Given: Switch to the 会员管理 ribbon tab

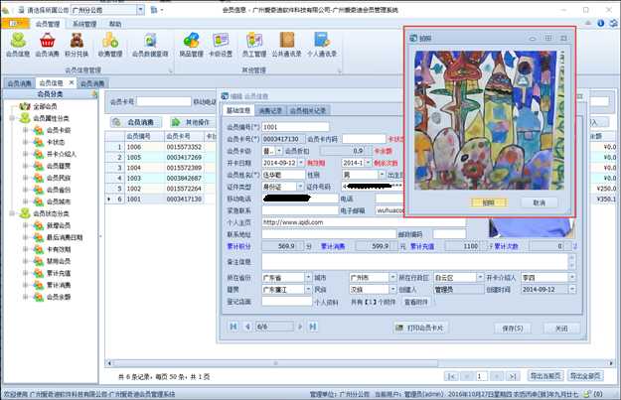Looking at the screenshot, I should (x=48, y=24).
